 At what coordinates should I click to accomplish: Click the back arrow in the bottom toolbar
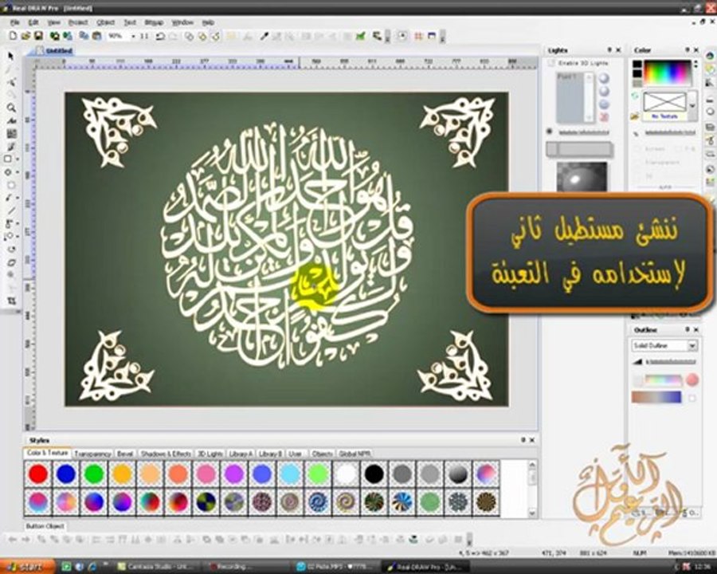(13, 540)
